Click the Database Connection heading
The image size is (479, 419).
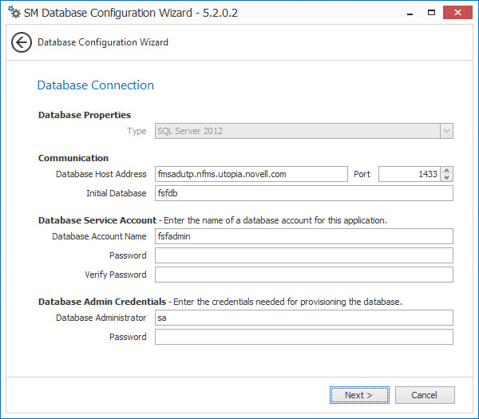[x=96, y=85]
